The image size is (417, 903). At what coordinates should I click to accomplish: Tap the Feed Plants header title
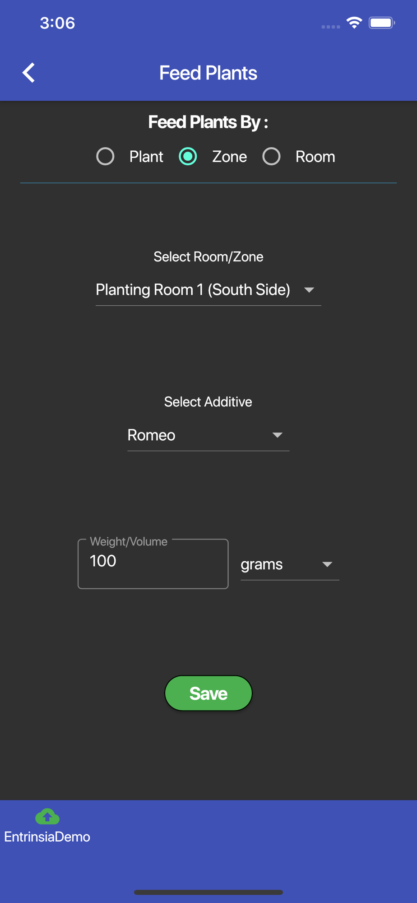pyautogui.click(x=208, y=73)
